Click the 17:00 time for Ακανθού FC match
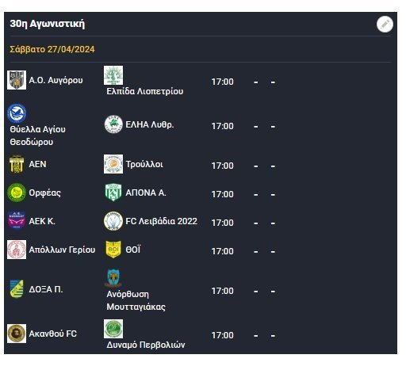This screenshot has width=406, height=370. 222,335
